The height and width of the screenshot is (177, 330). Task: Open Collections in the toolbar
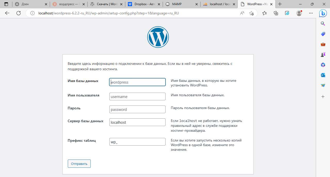coord(276,13)
